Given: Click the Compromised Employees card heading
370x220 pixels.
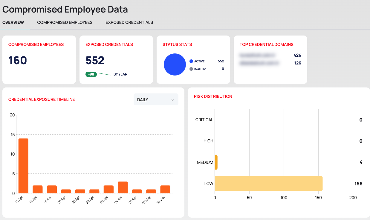Looking at the screenshot, I should pos(36,44).
